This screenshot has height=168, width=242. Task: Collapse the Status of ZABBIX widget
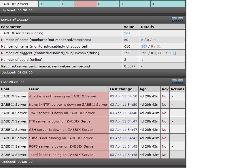[181, 20]
